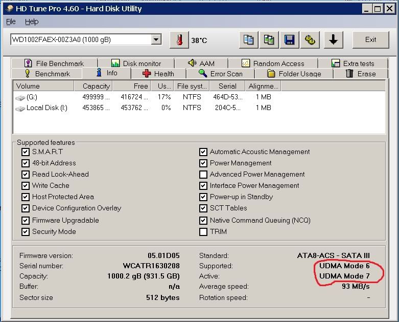This screenshot has height=322, width=399.
Task: Click the (G:) drive icon
Action: pyautogui.click(x=20, y=98)
